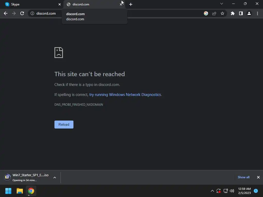This screenshot has height=197, width=263.
Task: Click the sad page error icon
Action: pos(59,53)
